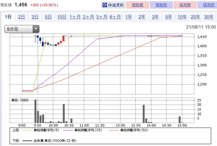Click the 1,250 price axis label
217x146 pixels.
(202, 75)
